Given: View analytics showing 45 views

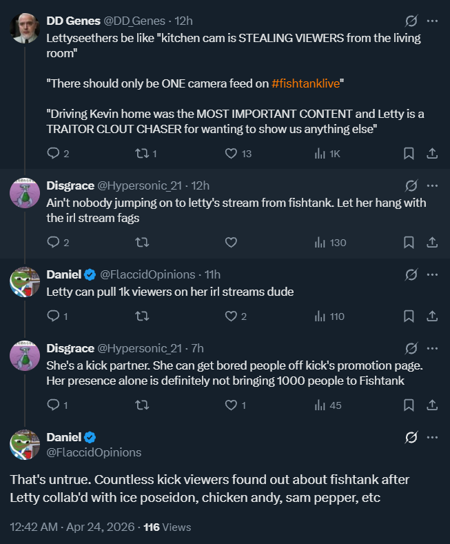Looking at the screenshot, I should (328, 405).
